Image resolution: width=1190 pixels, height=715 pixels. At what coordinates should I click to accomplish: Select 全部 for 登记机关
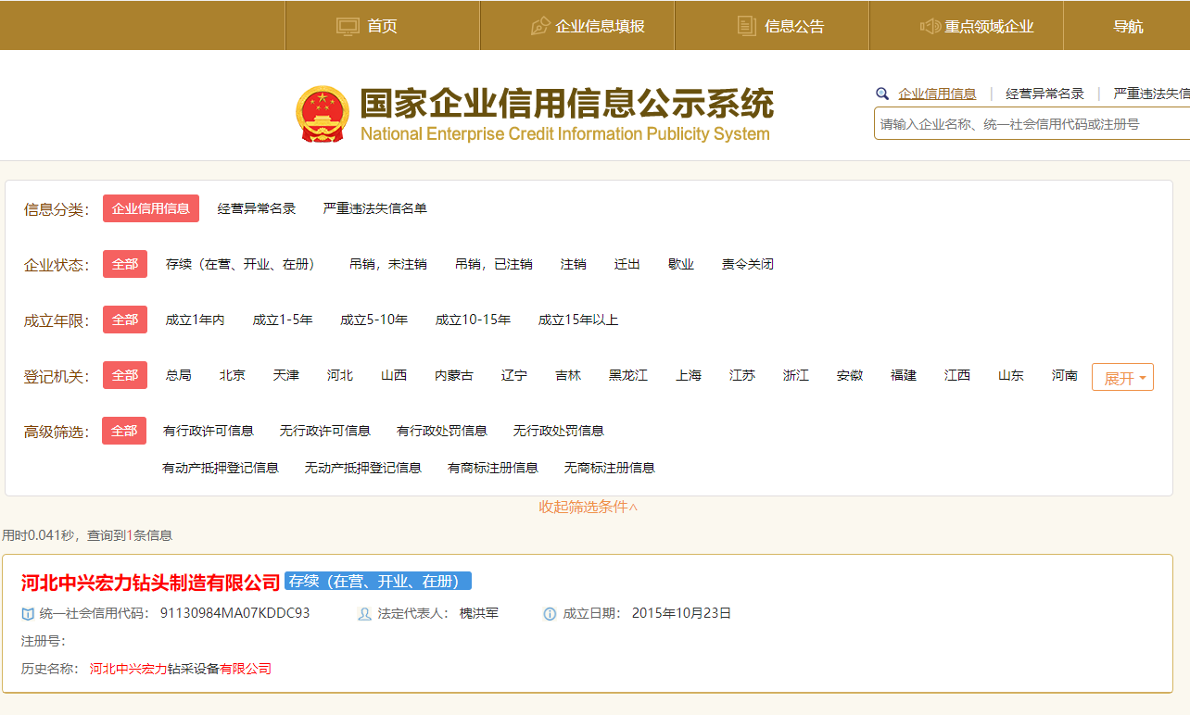point(125,375)
